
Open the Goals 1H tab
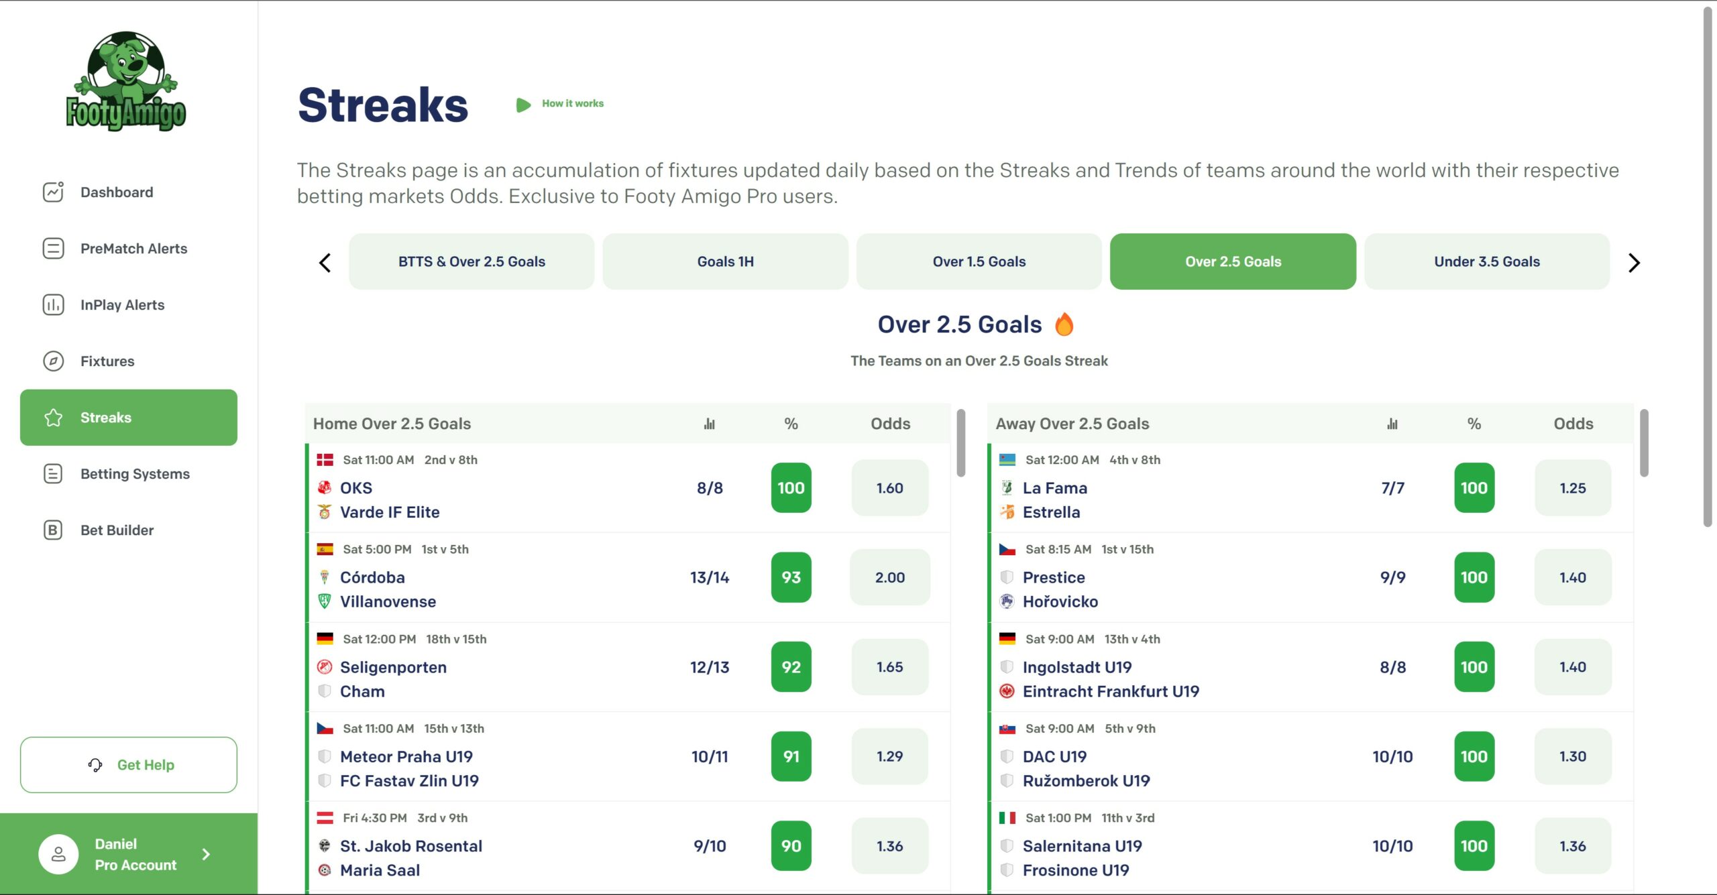725,261
